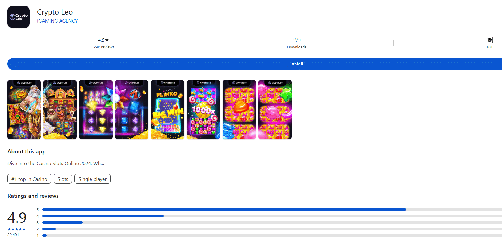Click the blue Install button
The width and height of the screenshot is (502, 245).
255,64
